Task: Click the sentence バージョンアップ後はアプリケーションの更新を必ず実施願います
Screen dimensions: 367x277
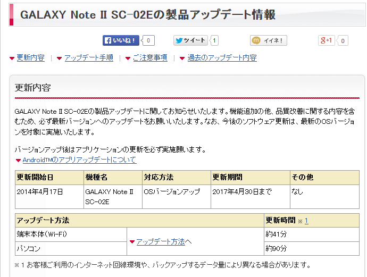Action: click(110, 149)
